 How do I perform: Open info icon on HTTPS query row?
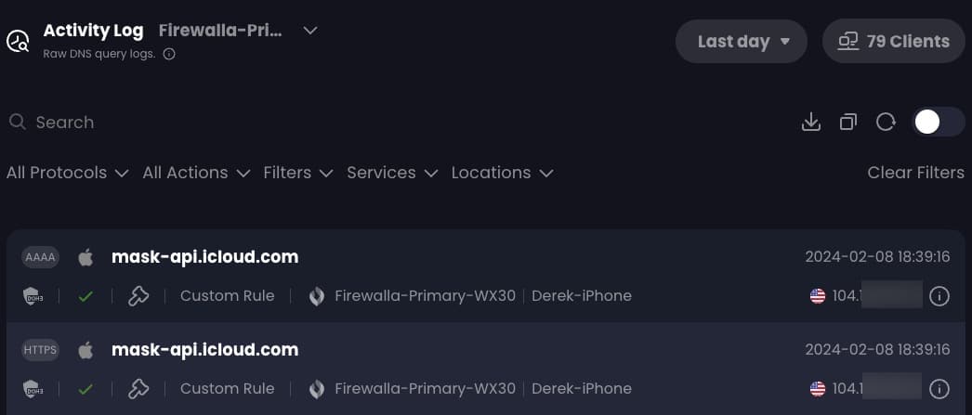[x=939, y=389]
